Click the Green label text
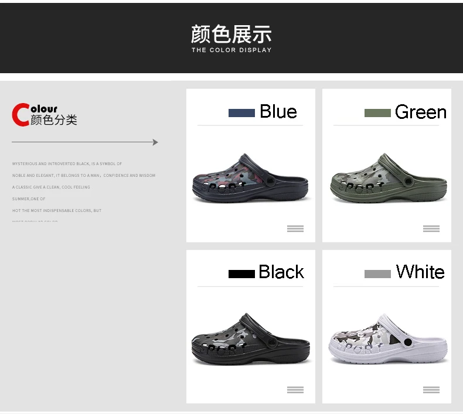This screenshot has height=414, width=463. point(420,112)
